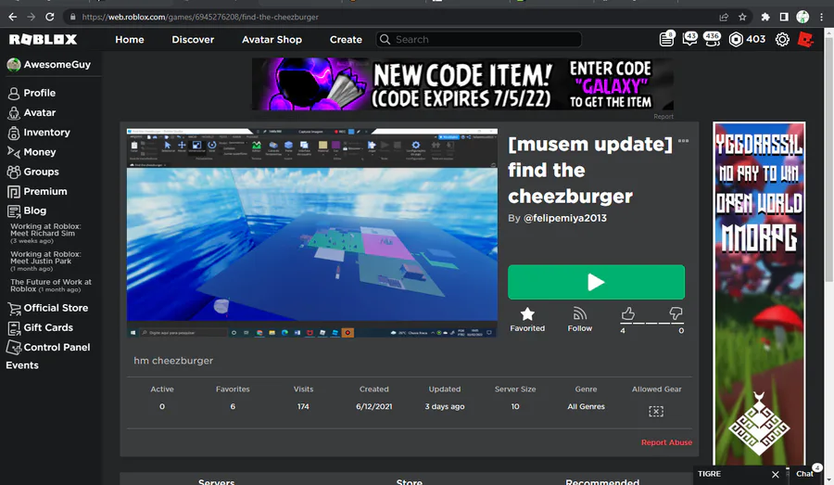Open the browser share icon
Viewport: 834px width, 485px height.
point(724,17)
